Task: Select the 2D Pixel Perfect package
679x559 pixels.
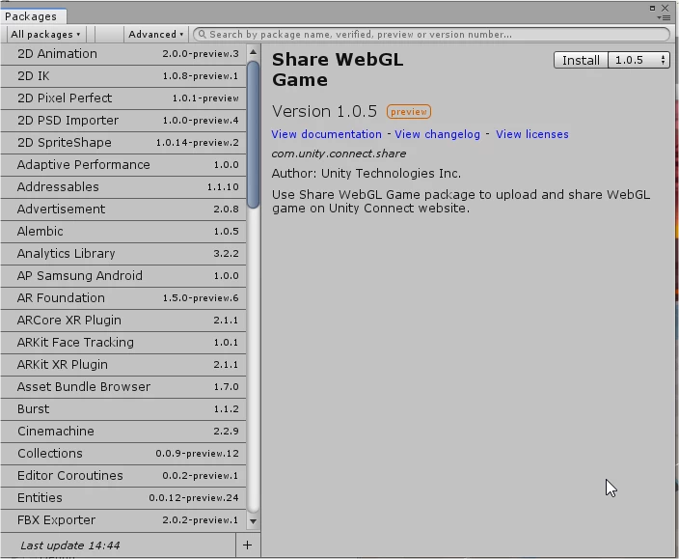Action: (x=123, y=98)
